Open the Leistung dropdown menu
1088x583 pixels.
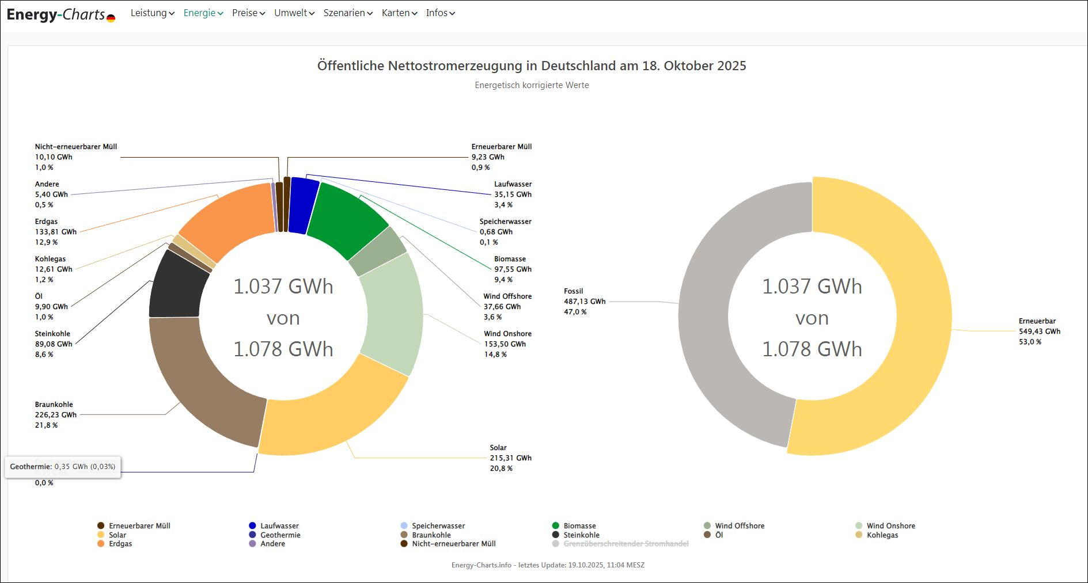pos(152,13)
